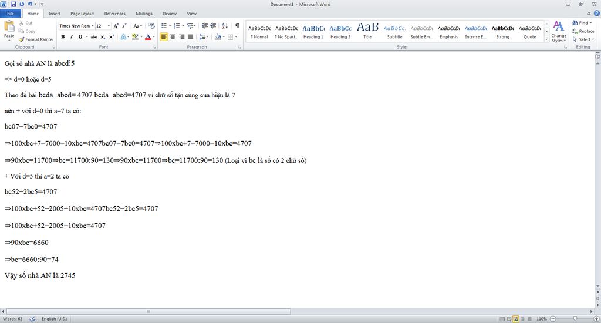Open spelling proofing check in status bar
Viewport: 601px width, 323px height.
pos(33,319)
